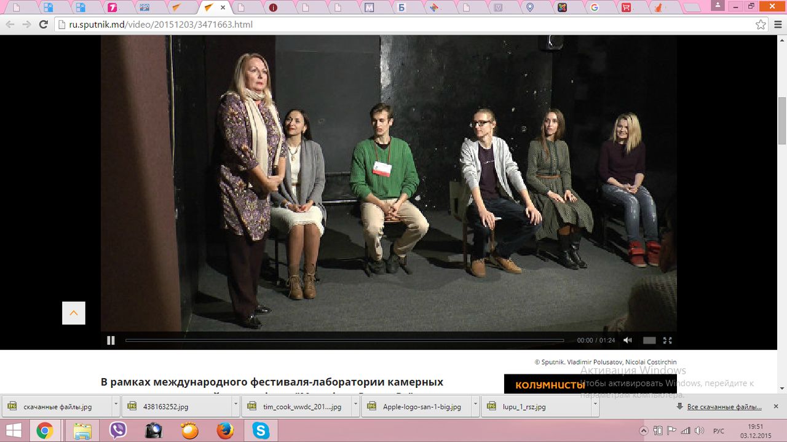Viewport: 787px width, 442px height.
Task: Open the taskbar clock showing 19:51
Action: pos(756,431)
